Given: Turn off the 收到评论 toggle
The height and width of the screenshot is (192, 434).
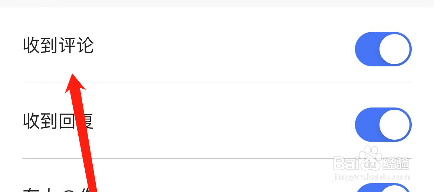Looking at the screenshot, I should [x=383, y=49].
